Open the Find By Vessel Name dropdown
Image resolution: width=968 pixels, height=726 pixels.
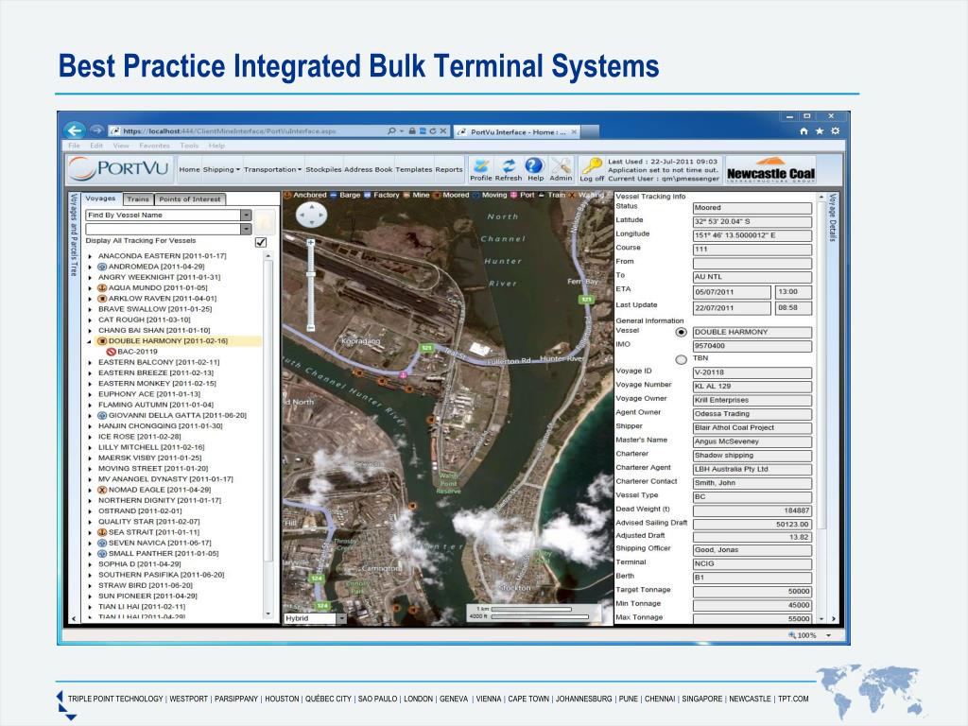coord(246,215)
